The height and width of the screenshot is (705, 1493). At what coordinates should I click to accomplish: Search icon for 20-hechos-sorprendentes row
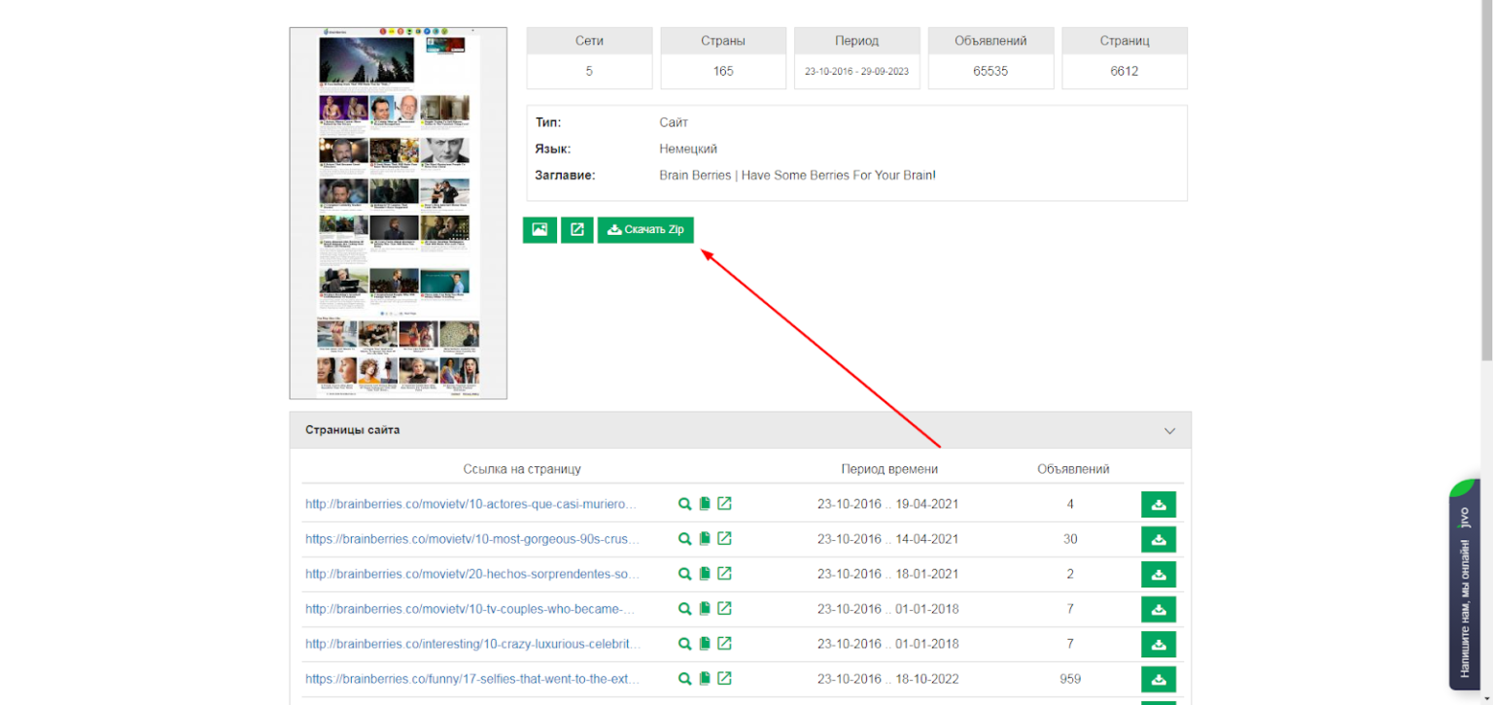tap(684, 574)
